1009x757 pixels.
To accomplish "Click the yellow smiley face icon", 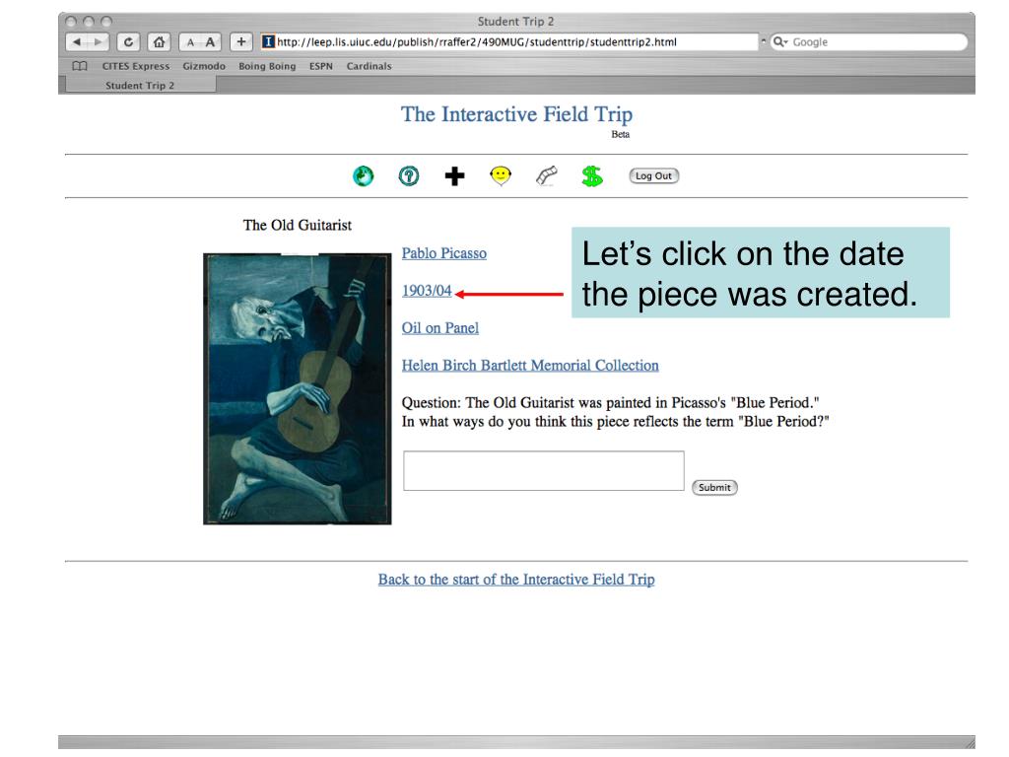I will (x=500, y=175).
